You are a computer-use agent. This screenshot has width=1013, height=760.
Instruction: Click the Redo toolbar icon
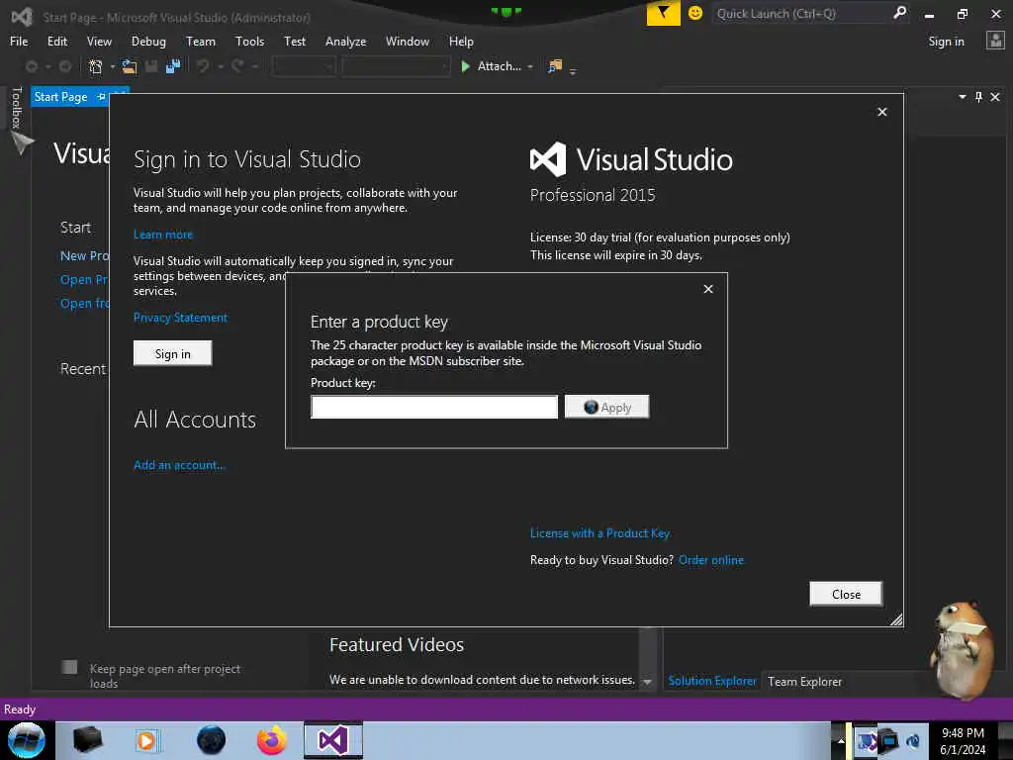(x=237, y=66)
